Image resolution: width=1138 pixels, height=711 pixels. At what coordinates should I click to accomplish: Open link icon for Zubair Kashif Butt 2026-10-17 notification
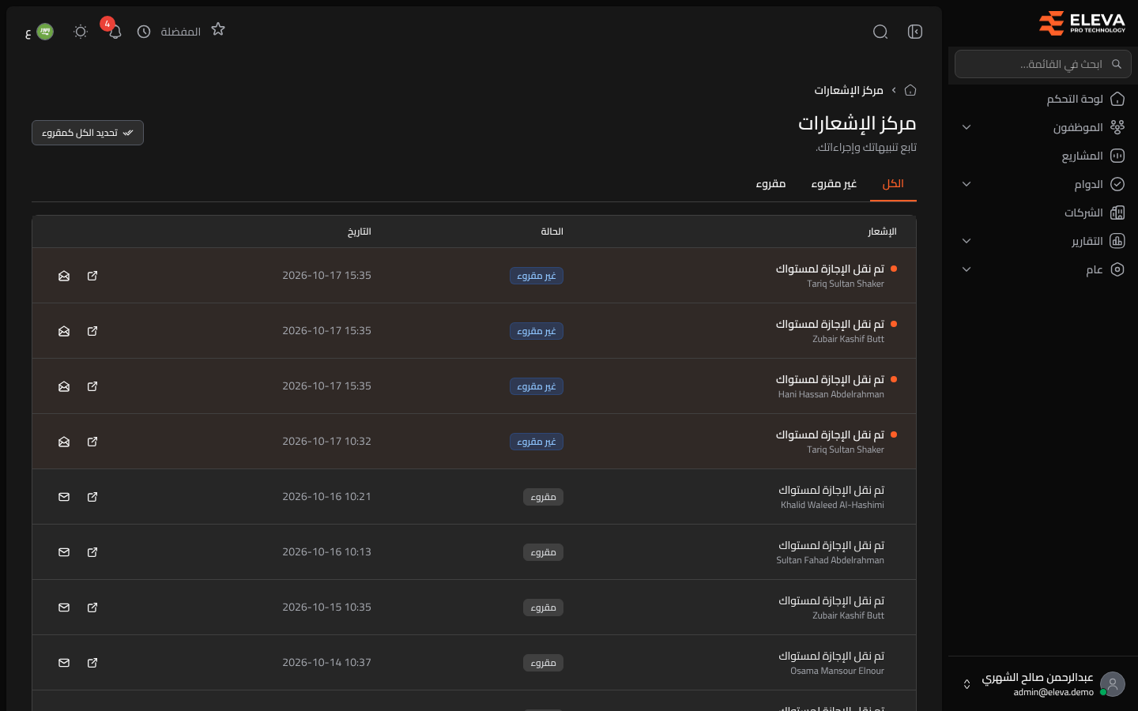(x=92, y=331)
